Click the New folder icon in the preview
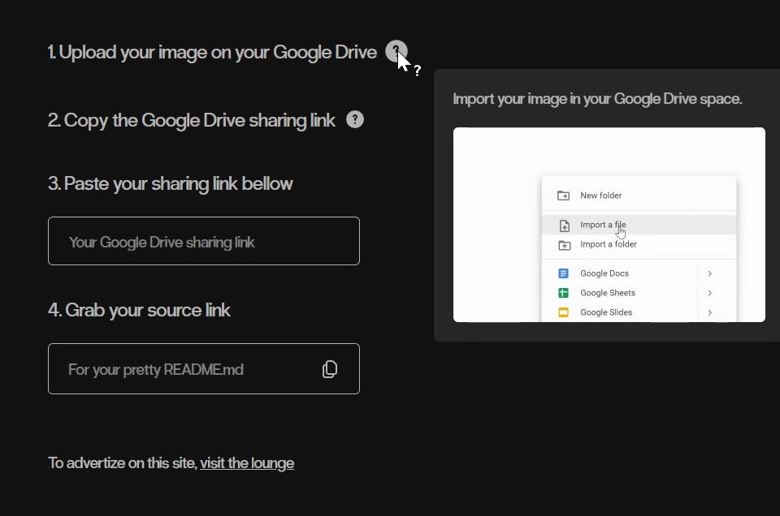The image size is (780, 516). tap(563, 196)
